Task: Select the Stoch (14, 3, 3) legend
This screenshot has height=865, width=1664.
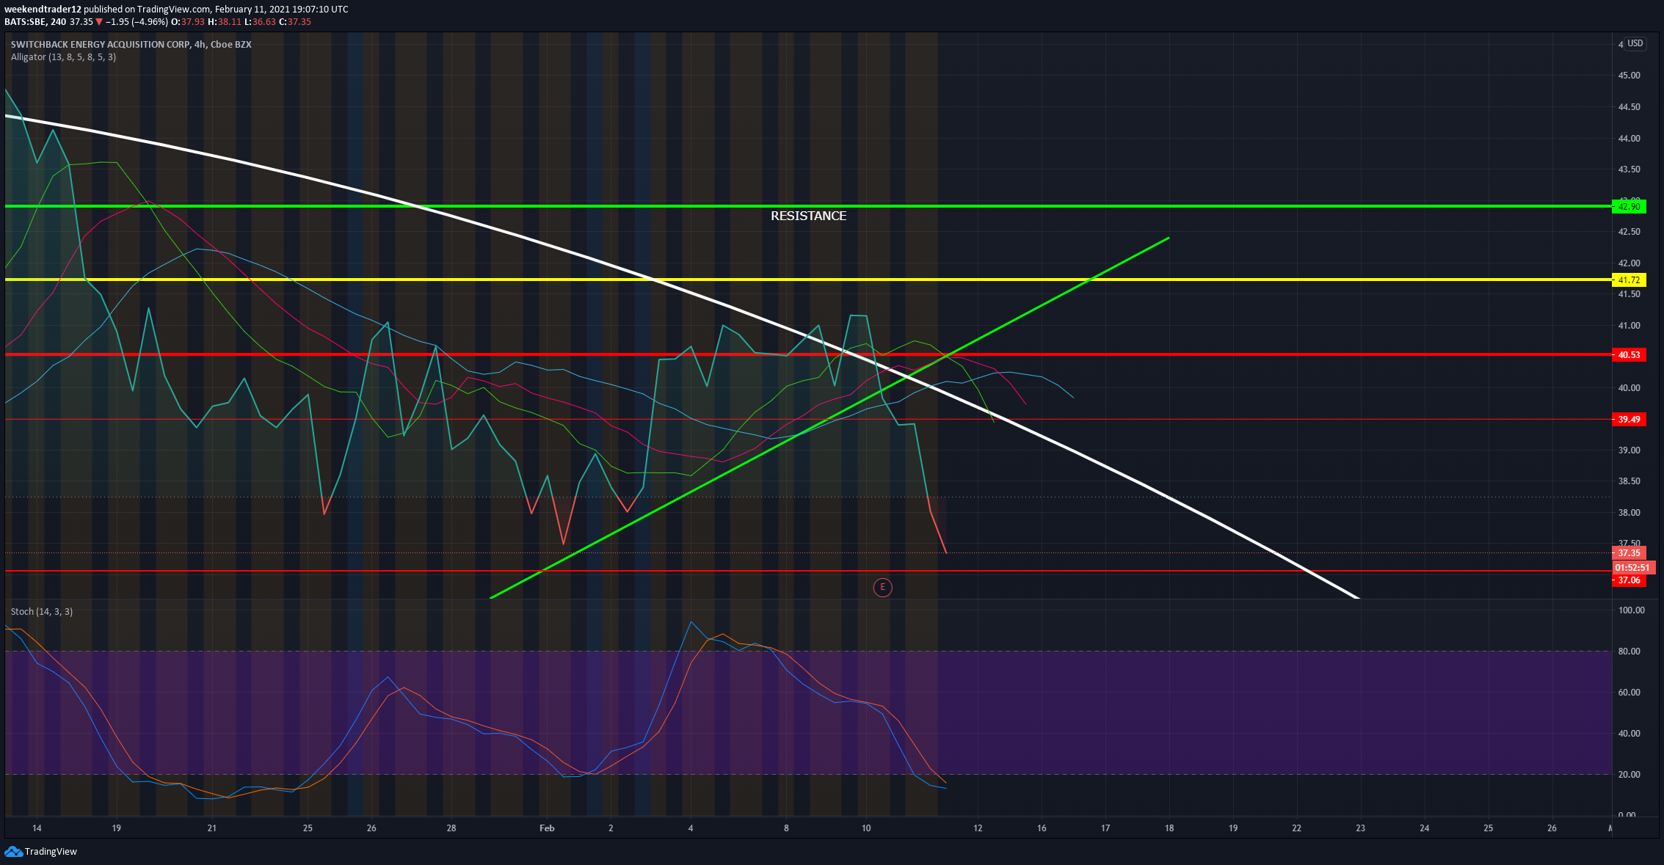Action: point(42,612)
